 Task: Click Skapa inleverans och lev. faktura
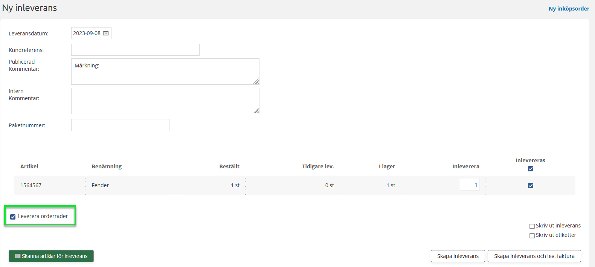[534, 256]
